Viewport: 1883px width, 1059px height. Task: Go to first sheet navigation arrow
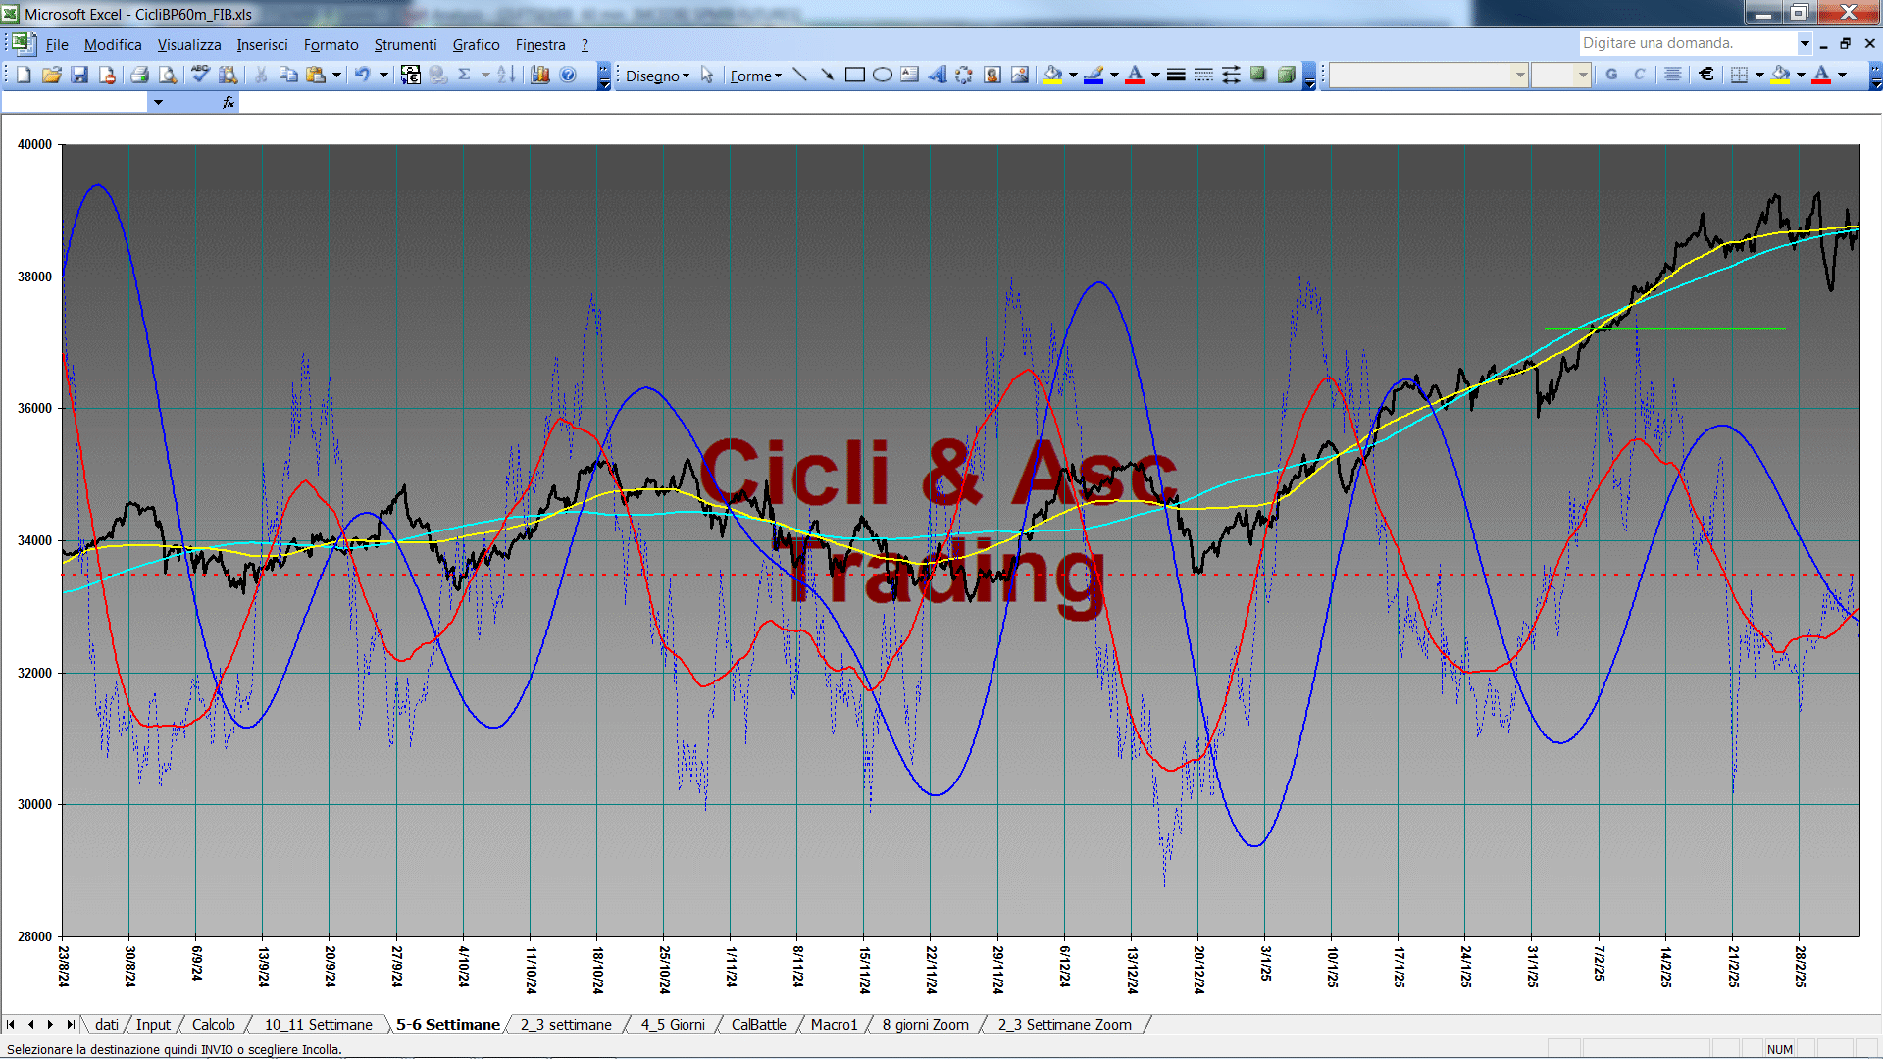pyautogui.click(x=11, y=1024)
